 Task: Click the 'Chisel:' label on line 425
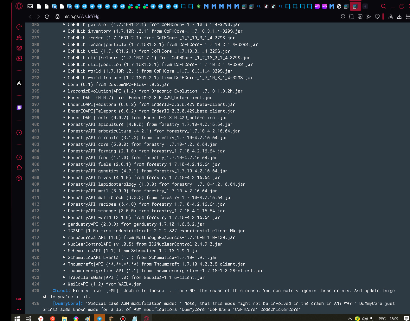pos(61,291)
